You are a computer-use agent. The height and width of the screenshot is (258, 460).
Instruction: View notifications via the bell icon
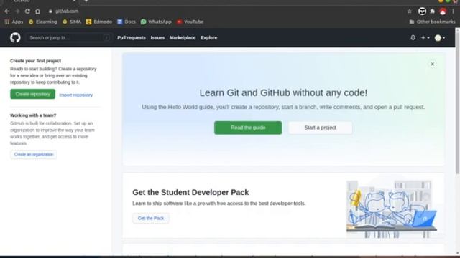(x=413, y=37)
